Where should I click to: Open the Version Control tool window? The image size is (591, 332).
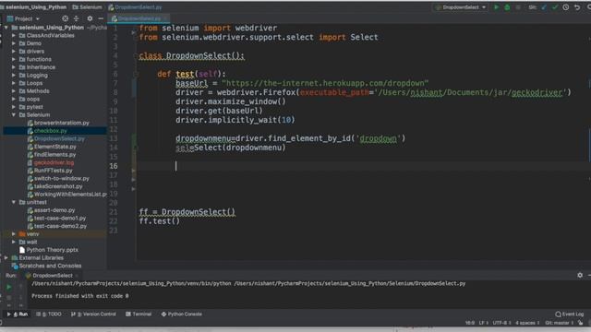(x=93, y=314)
